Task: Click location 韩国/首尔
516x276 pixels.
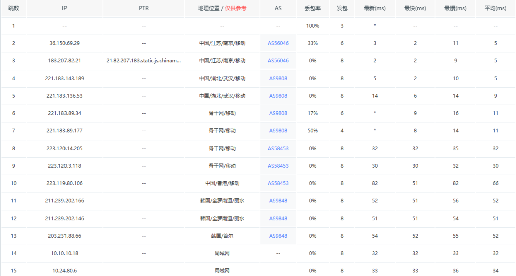Action: click(222, 236)
